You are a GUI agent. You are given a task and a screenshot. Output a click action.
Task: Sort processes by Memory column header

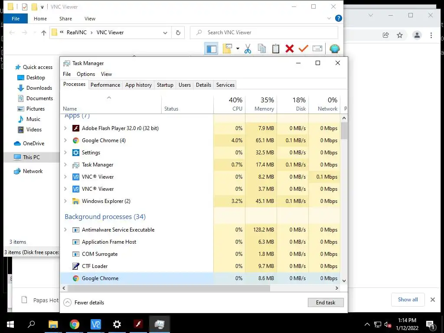click(261, 104)
